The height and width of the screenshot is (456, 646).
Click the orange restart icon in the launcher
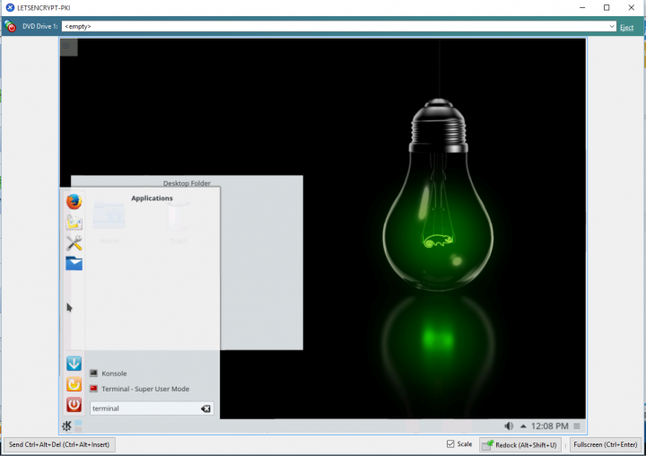pyautogui.click(x=74, y=384)
